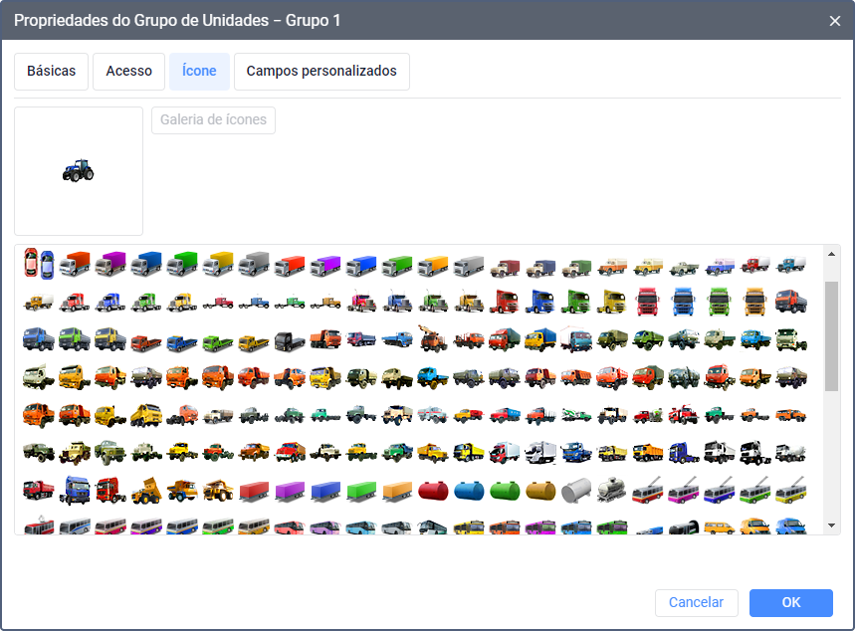Choose the front-view green truck icon
The height and width of the screenshot is (631, 856).
pyautogui.click(x=720, y=302)
